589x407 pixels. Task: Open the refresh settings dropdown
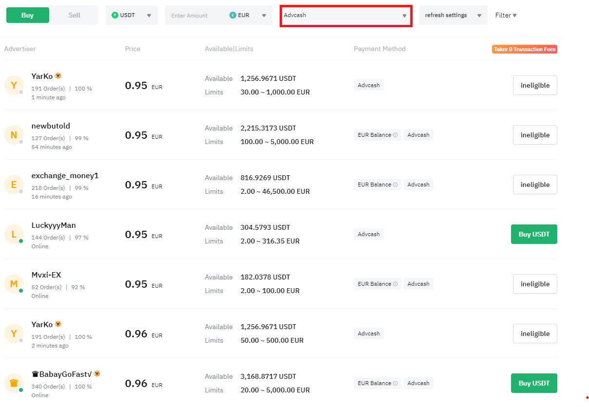point(453,15)
